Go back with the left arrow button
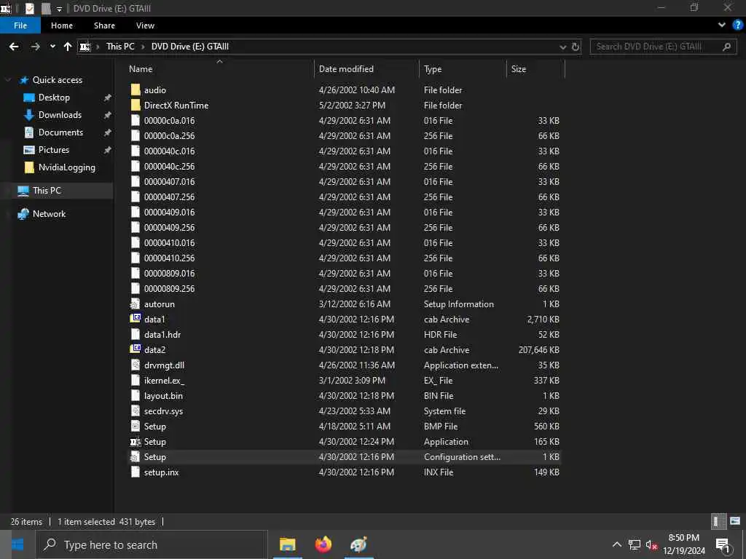The image size is (746, 559). 14,47
